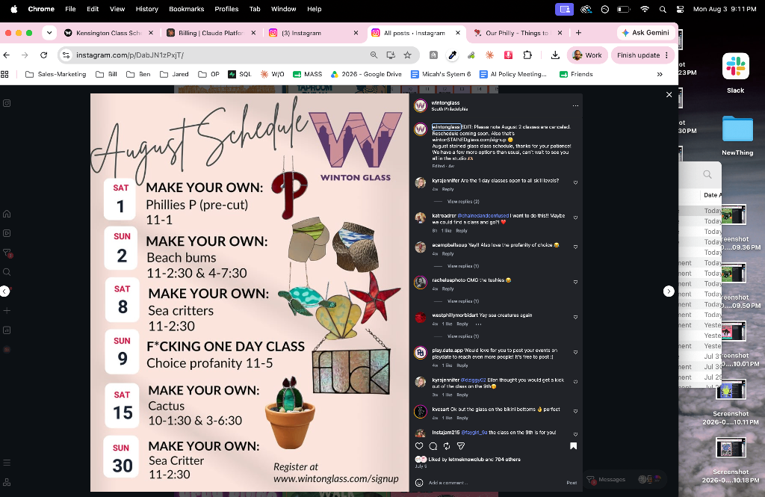This screenshot has height=497, width=765.
Task: Like kvesart's bikini bottoms comment
Action: coord(576,412)
